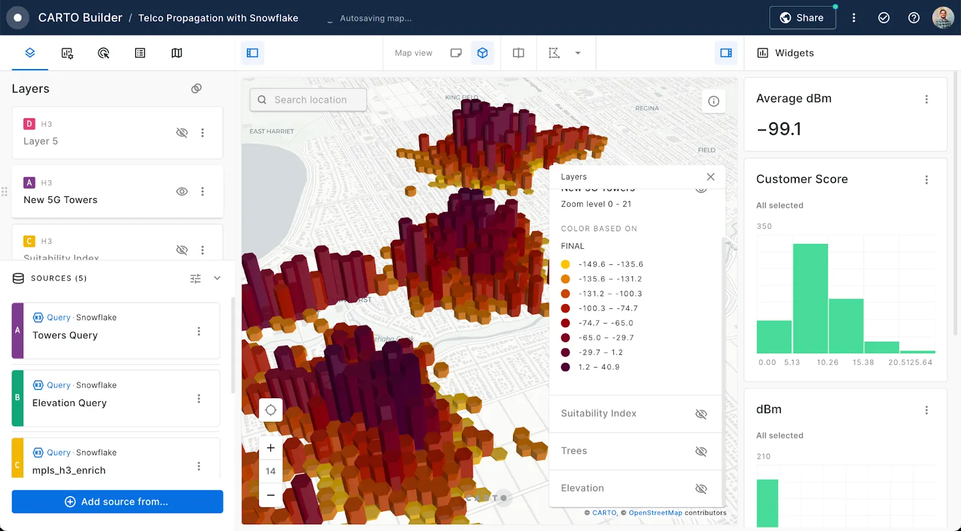Collapse the Sources panel chevron
The width and height of the screenshot is (961, 531).
pos(217,278)
